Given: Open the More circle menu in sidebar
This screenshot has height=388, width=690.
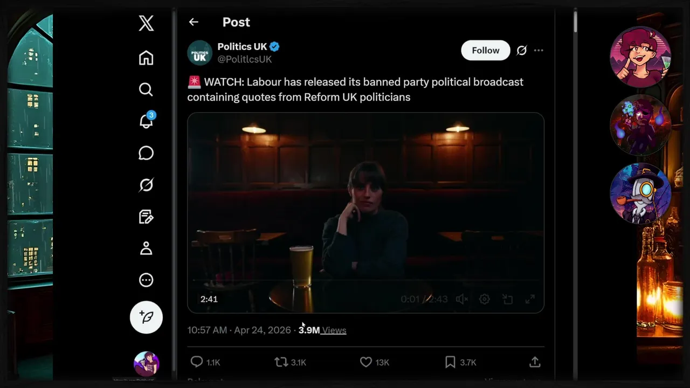Looking at the screenshot, I should click(146, 280).
